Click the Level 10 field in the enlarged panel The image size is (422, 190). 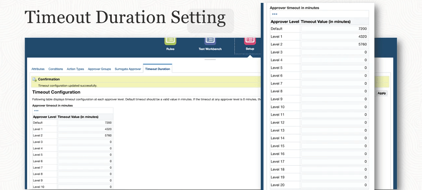(x=334, y=107)
